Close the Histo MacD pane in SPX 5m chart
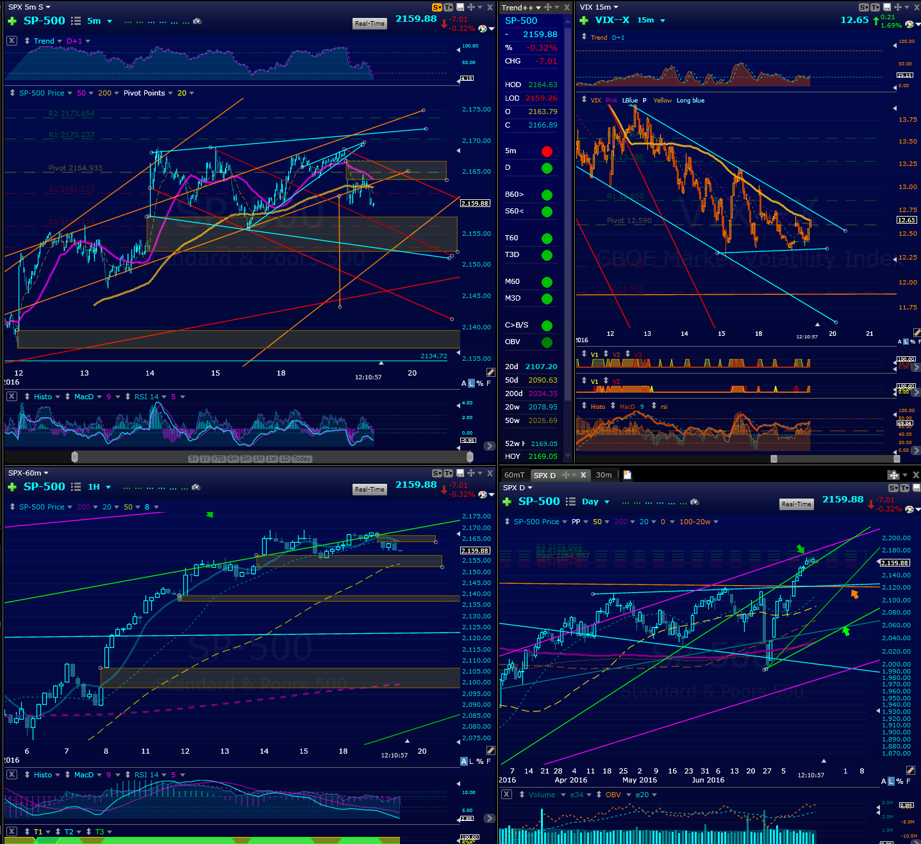This screenshot has width=921, height=844. coord(12,396)
